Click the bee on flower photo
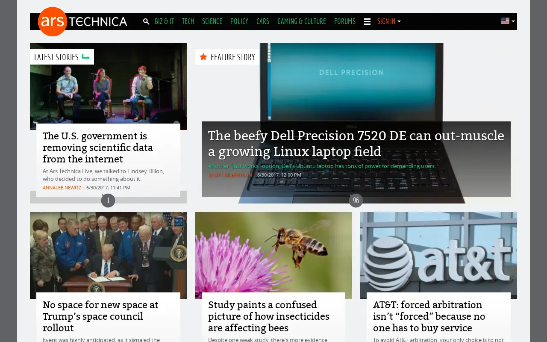Screen dimensions: 547x342 point(273,255)
